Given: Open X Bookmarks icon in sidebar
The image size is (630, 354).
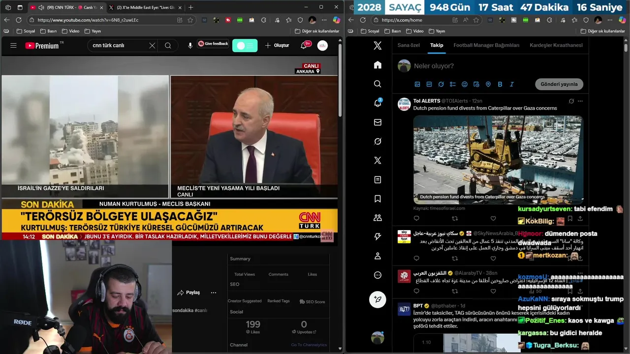Looking at the screenshot, I should coord(378,199).
